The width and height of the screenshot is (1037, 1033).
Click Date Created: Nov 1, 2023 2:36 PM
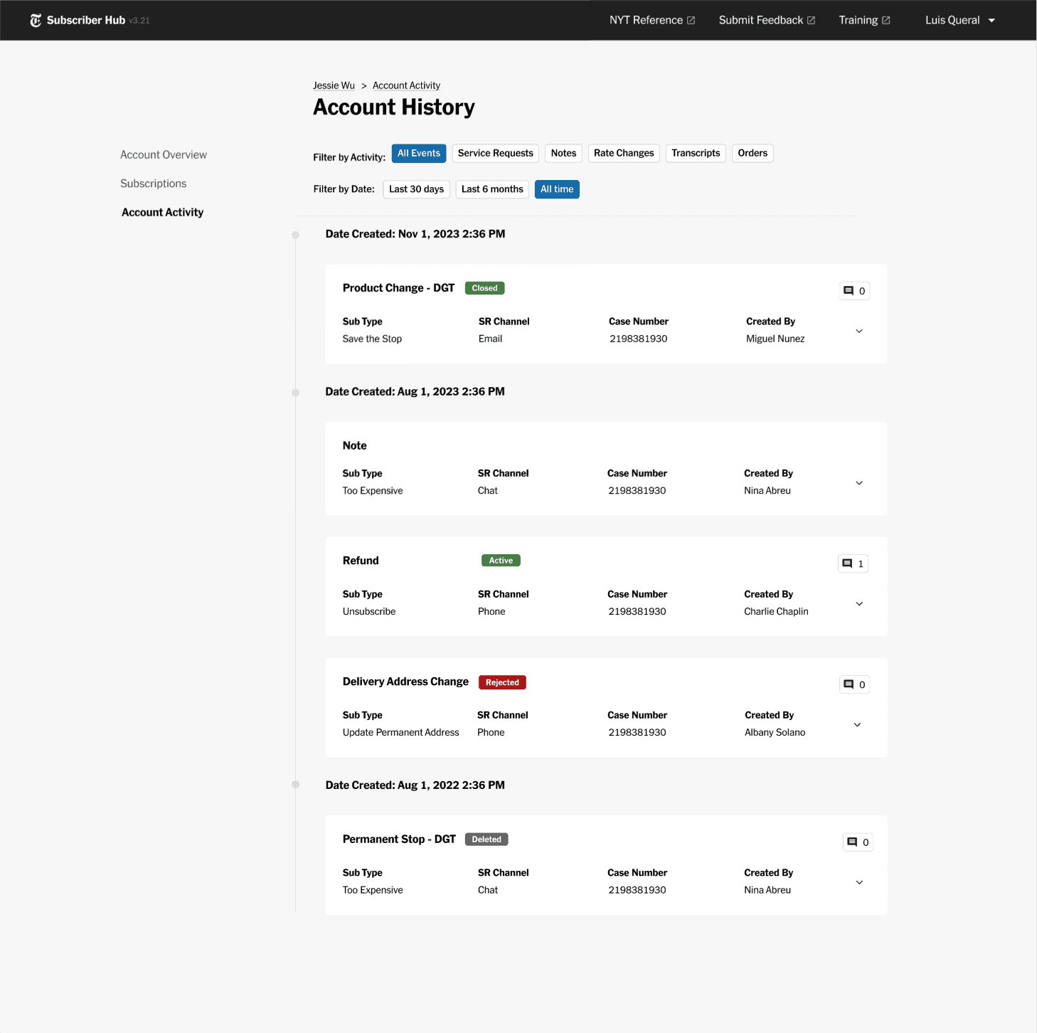point(415,234)
